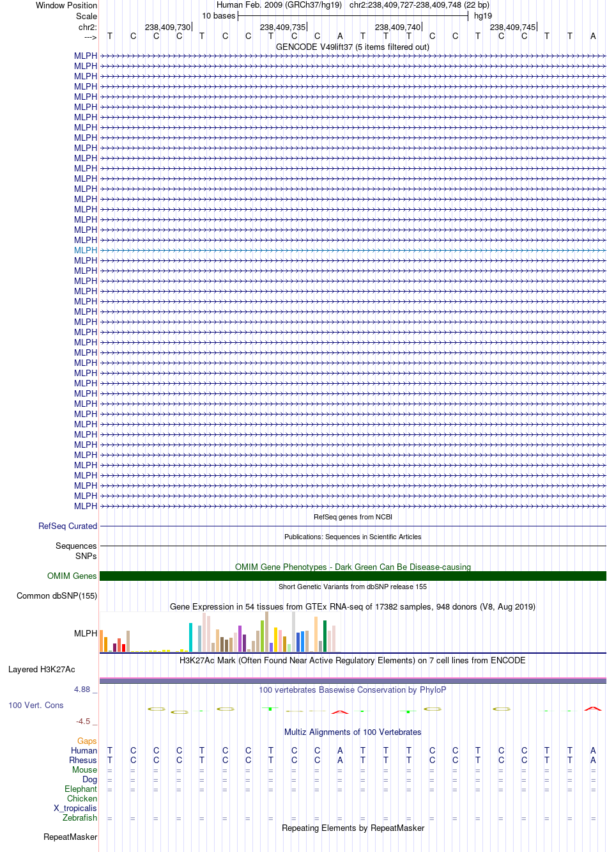
Task: Click the dark green OMIM gene bar
Action: (353, 576)
